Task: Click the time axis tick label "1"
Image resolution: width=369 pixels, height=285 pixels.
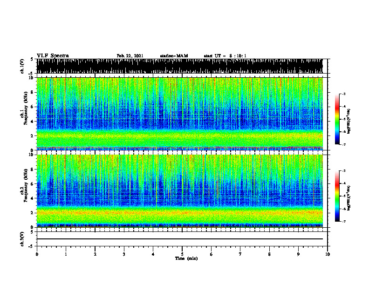Action: pos(66,254)
